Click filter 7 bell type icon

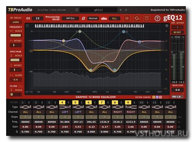tap(104, 107)
